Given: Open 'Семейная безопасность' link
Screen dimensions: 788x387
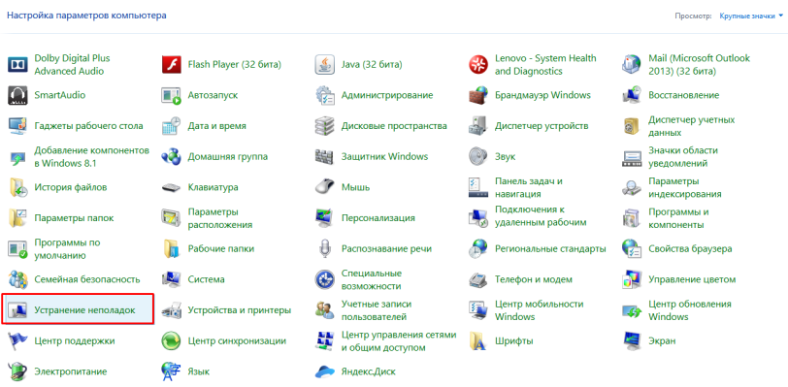Looking at the screenshot, I should point(87,279).
